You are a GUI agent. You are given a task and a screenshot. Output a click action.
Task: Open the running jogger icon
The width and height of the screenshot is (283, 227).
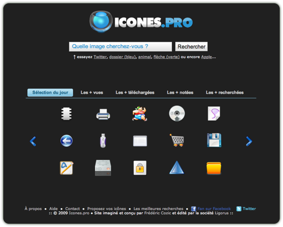(x=140, y=113)
